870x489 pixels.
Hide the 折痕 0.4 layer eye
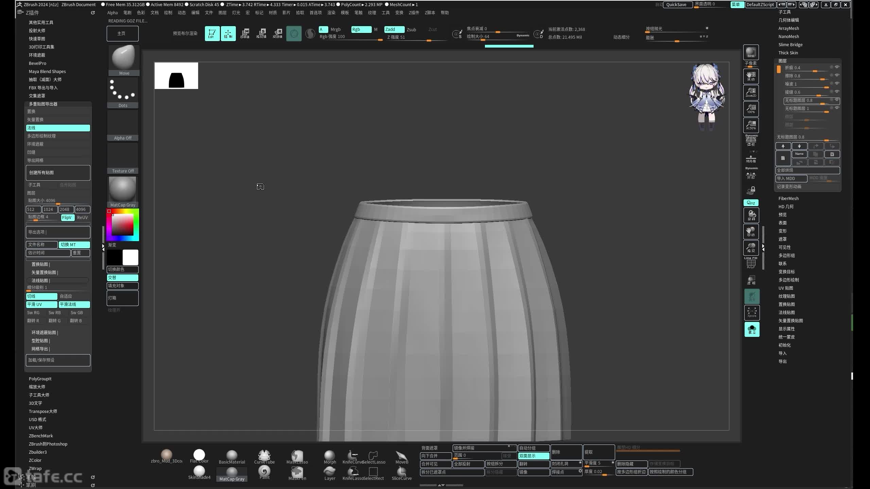pyautogui.click(x=837, y=67)
